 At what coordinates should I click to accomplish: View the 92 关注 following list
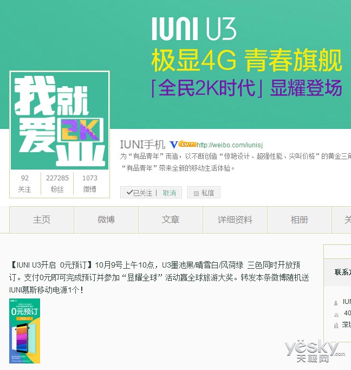point(25,184)
